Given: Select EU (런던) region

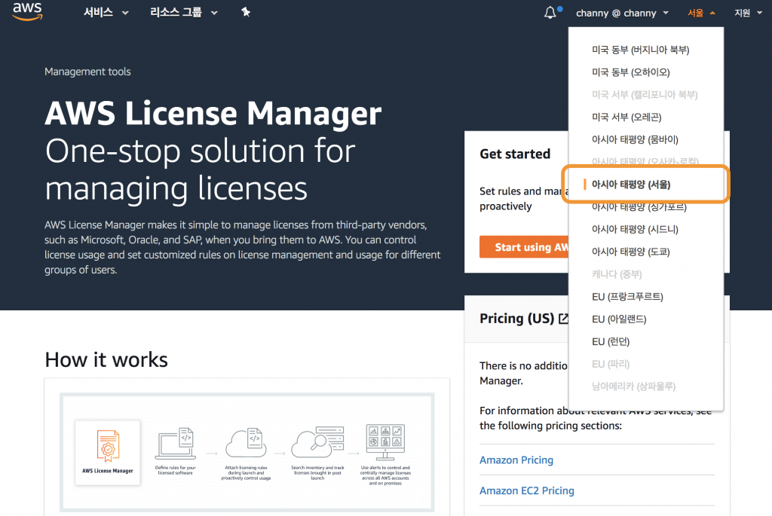Looking at the screenshot, I should [x=611, y=342].
